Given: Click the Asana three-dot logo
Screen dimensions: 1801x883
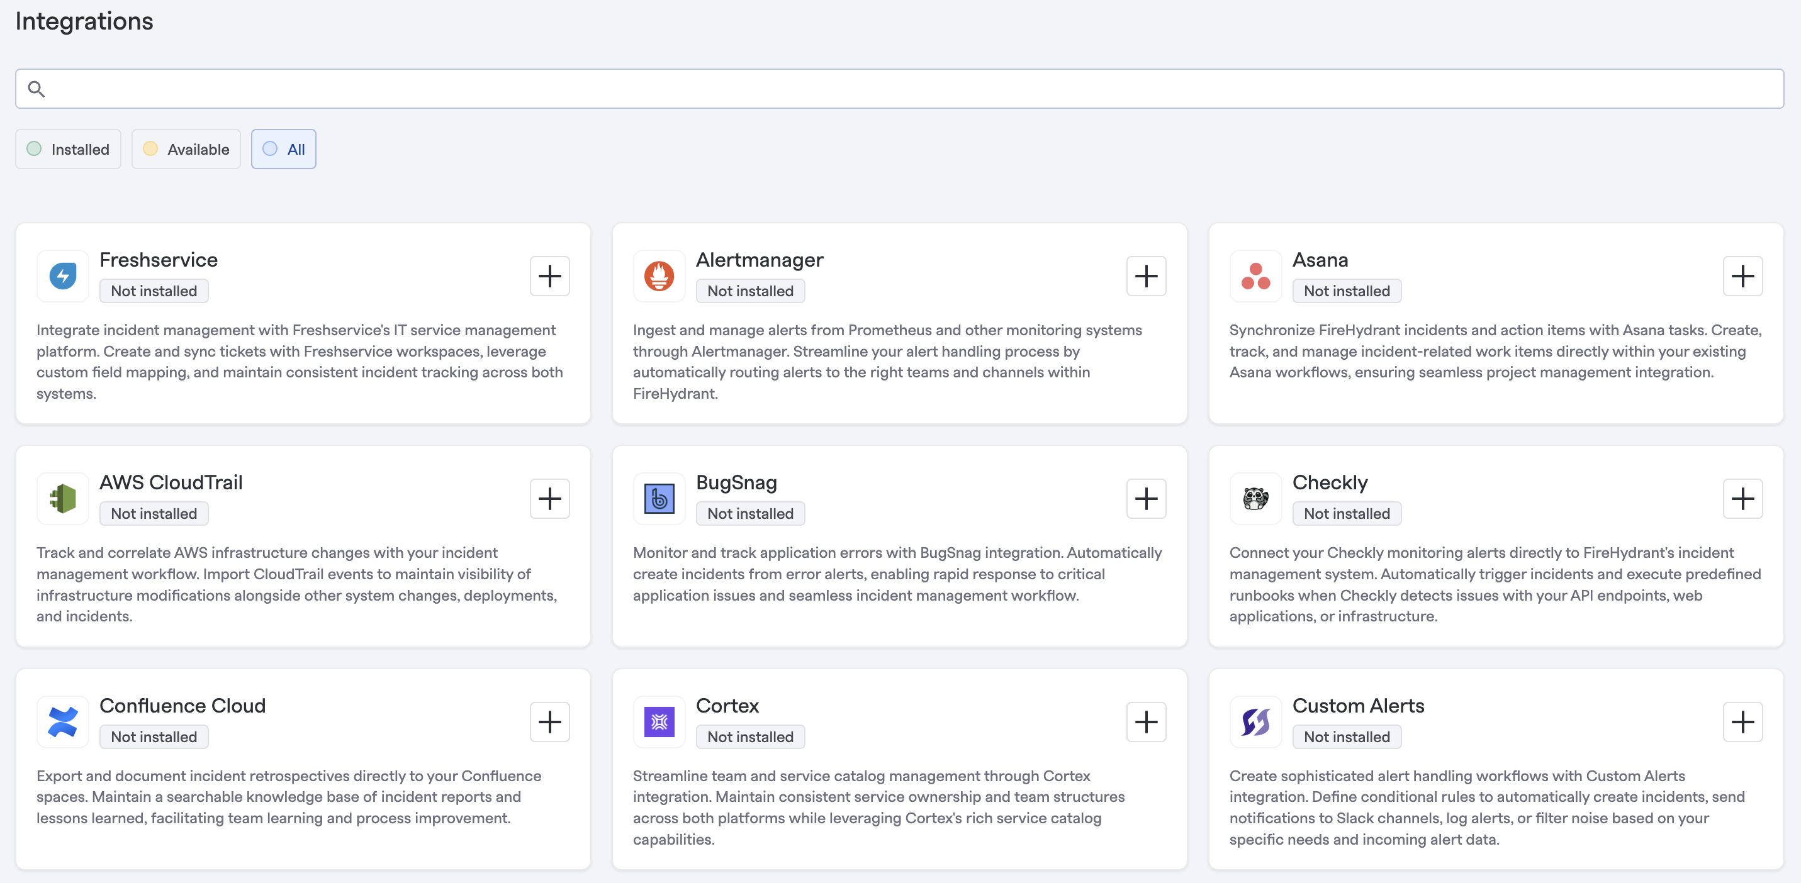Looking at the screenshot, I should tap(1255, 275).
